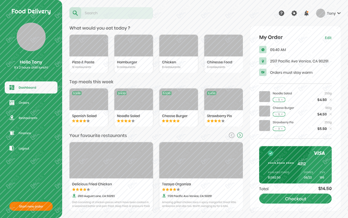Image resolution: width=348 pixels, height=218 pixels.
Task: Expand the Tony user dropdown arrow
Action: (x=339, y=13)
